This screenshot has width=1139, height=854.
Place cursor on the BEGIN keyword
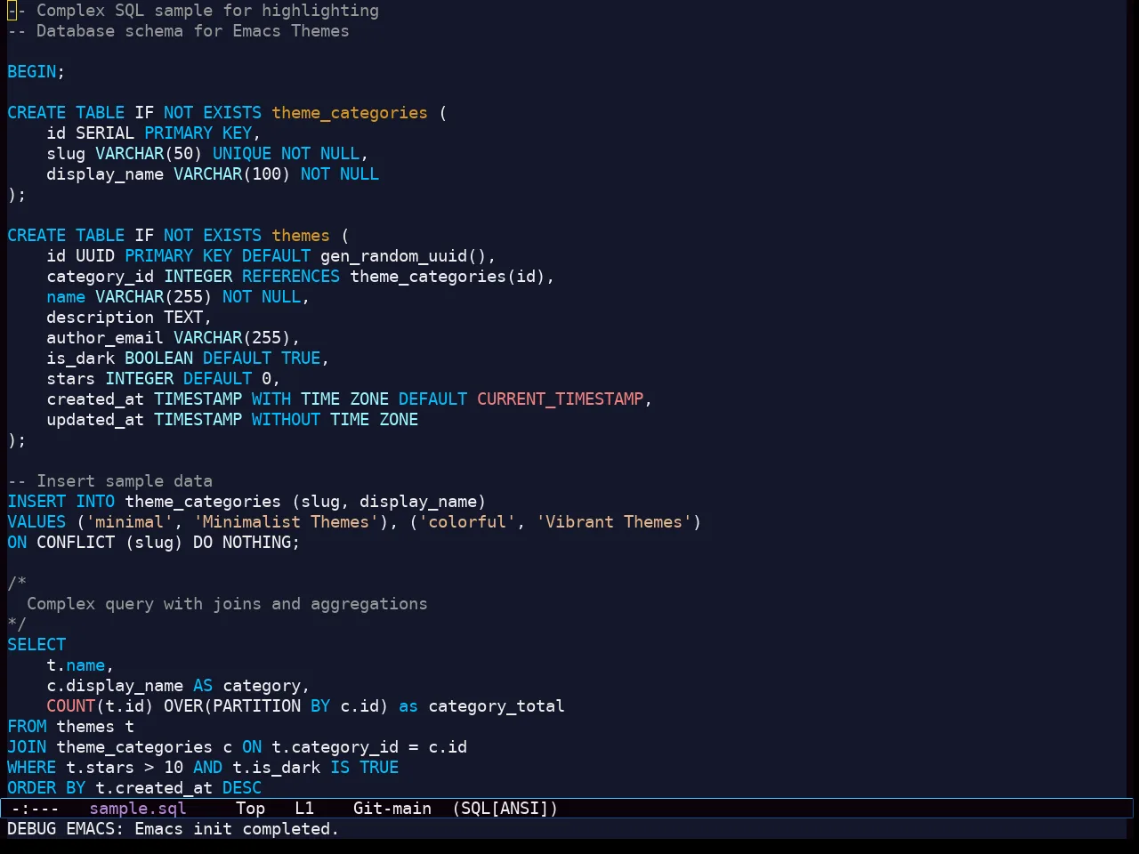coord(32,72)
